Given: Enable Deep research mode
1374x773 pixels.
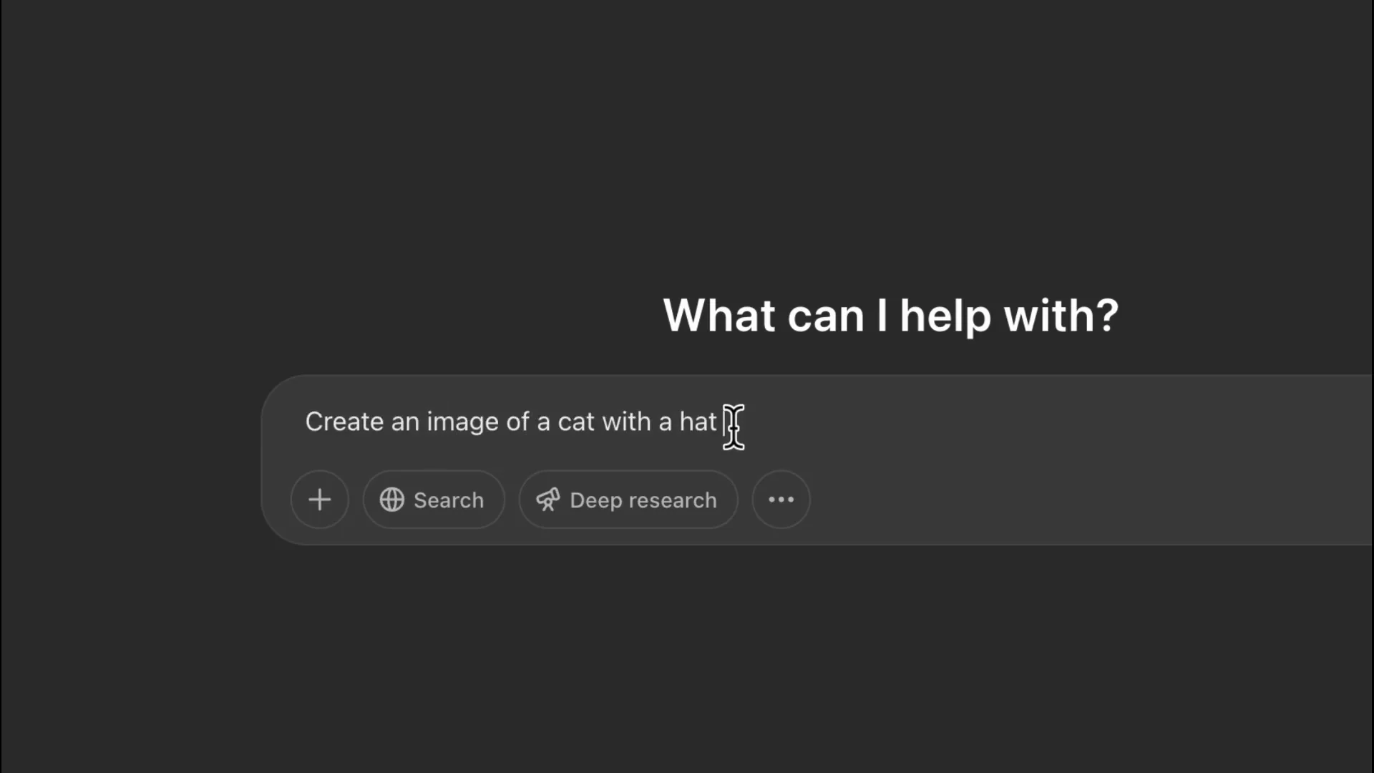Looking at the screenshot, I should coord(628,500).
